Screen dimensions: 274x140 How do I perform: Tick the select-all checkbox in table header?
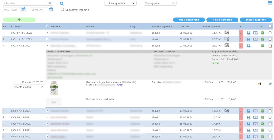click(270, 26)
